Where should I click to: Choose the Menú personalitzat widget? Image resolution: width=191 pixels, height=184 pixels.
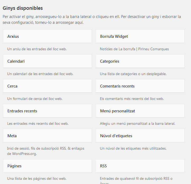point(140,111)
